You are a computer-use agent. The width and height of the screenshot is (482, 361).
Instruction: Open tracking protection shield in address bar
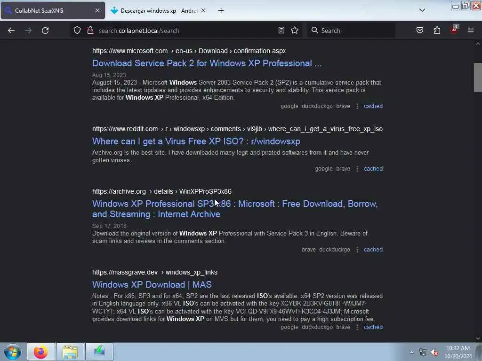tap(77, 31)
